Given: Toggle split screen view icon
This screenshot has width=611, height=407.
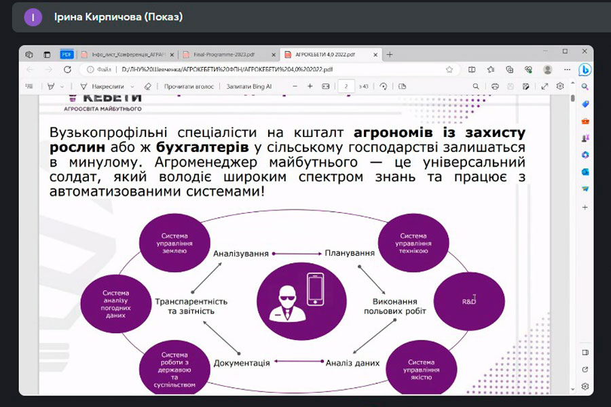Looking at the screenshot, I should point(472,69).
